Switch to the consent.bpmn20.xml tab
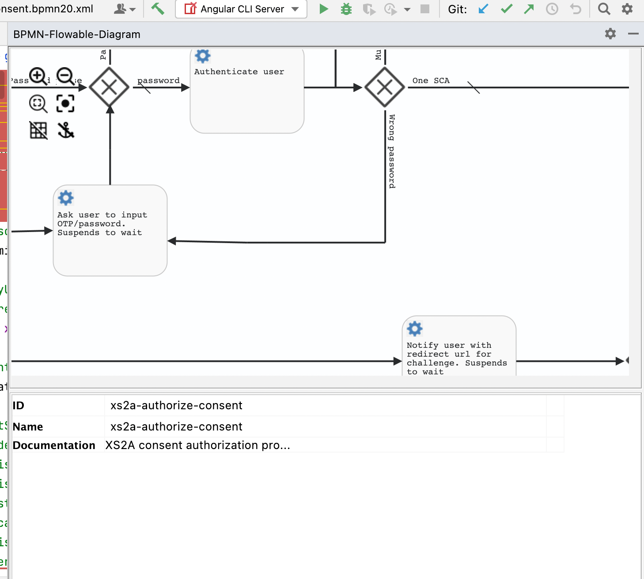 click(x=46, y=8)
